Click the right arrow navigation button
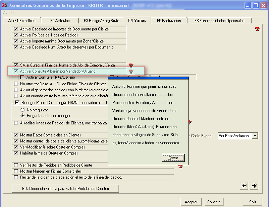 [254, 186]
